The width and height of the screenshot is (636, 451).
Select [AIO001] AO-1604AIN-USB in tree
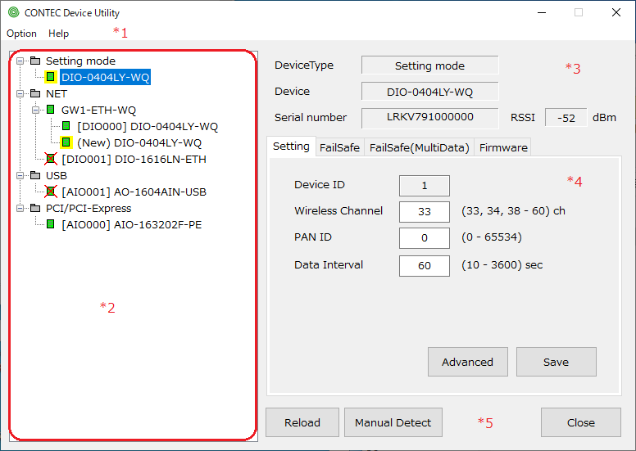pyautogui.click(x=134, y=192)
